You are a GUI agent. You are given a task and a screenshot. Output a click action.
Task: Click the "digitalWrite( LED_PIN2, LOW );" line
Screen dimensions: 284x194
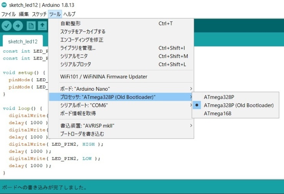pos(54,159)
